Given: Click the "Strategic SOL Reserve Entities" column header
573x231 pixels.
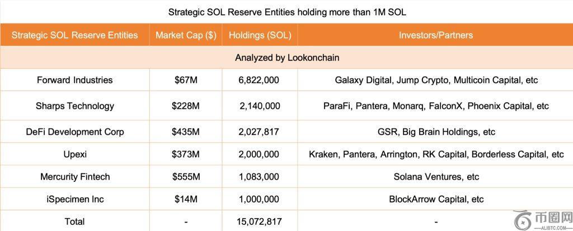Looking at the screenshot, I should pyautogui.click(x=74, y=35).
